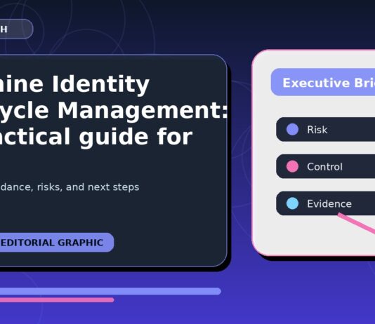Click the long purple bar under the card
The height and width of the screenshot is (324, 375).
point(110,291)
